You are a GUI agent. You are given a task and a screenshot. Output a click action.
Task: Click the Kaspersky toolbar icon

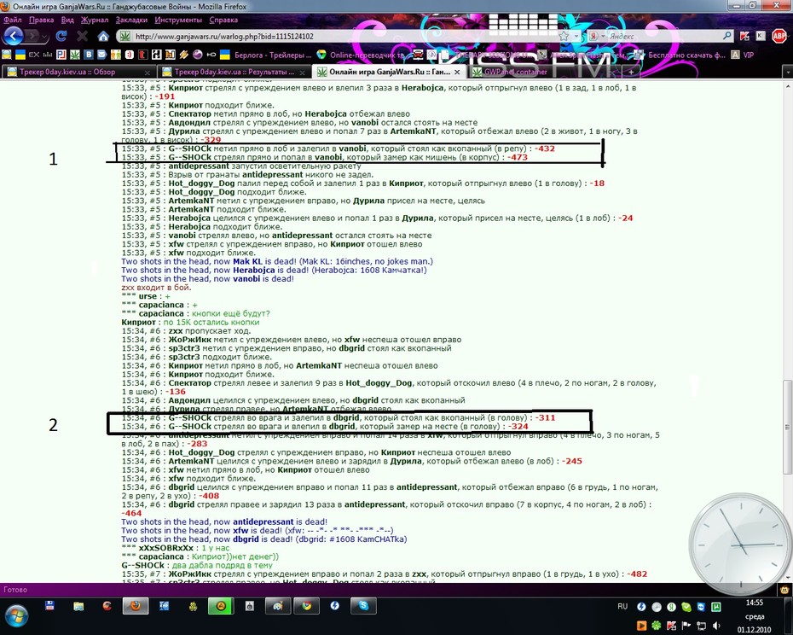(744, 36)
